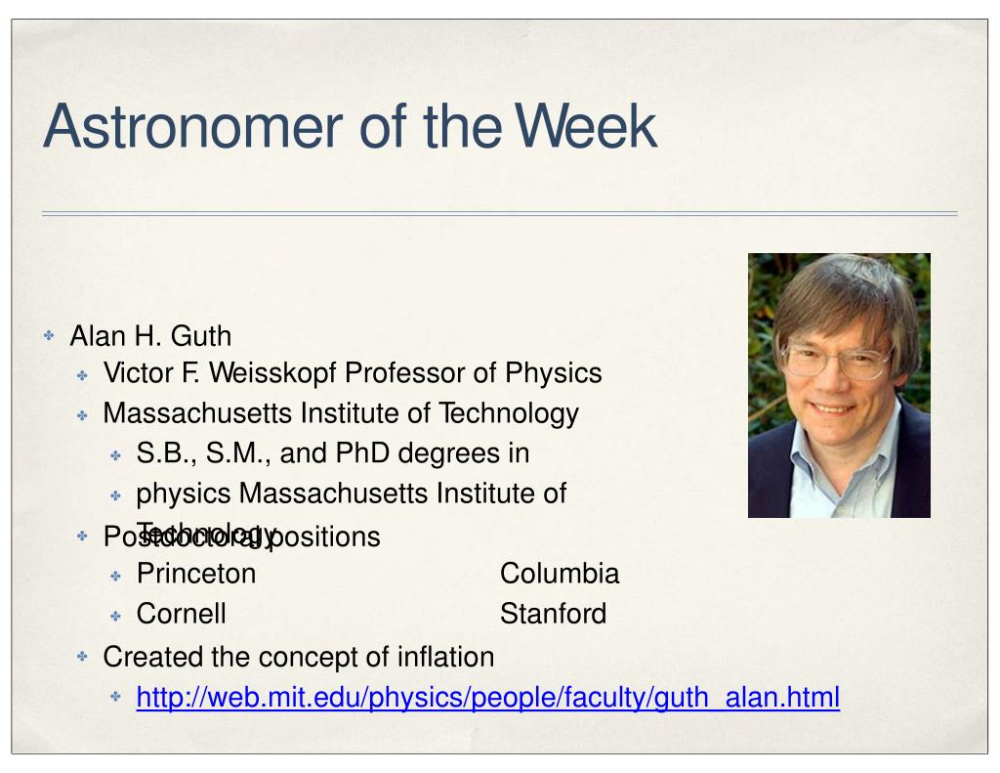Click the 'Cornell' text

pyautogui.click(x=181, y=614)
